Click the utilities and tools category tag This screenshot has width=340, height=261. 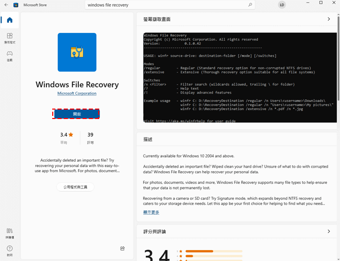75,187
